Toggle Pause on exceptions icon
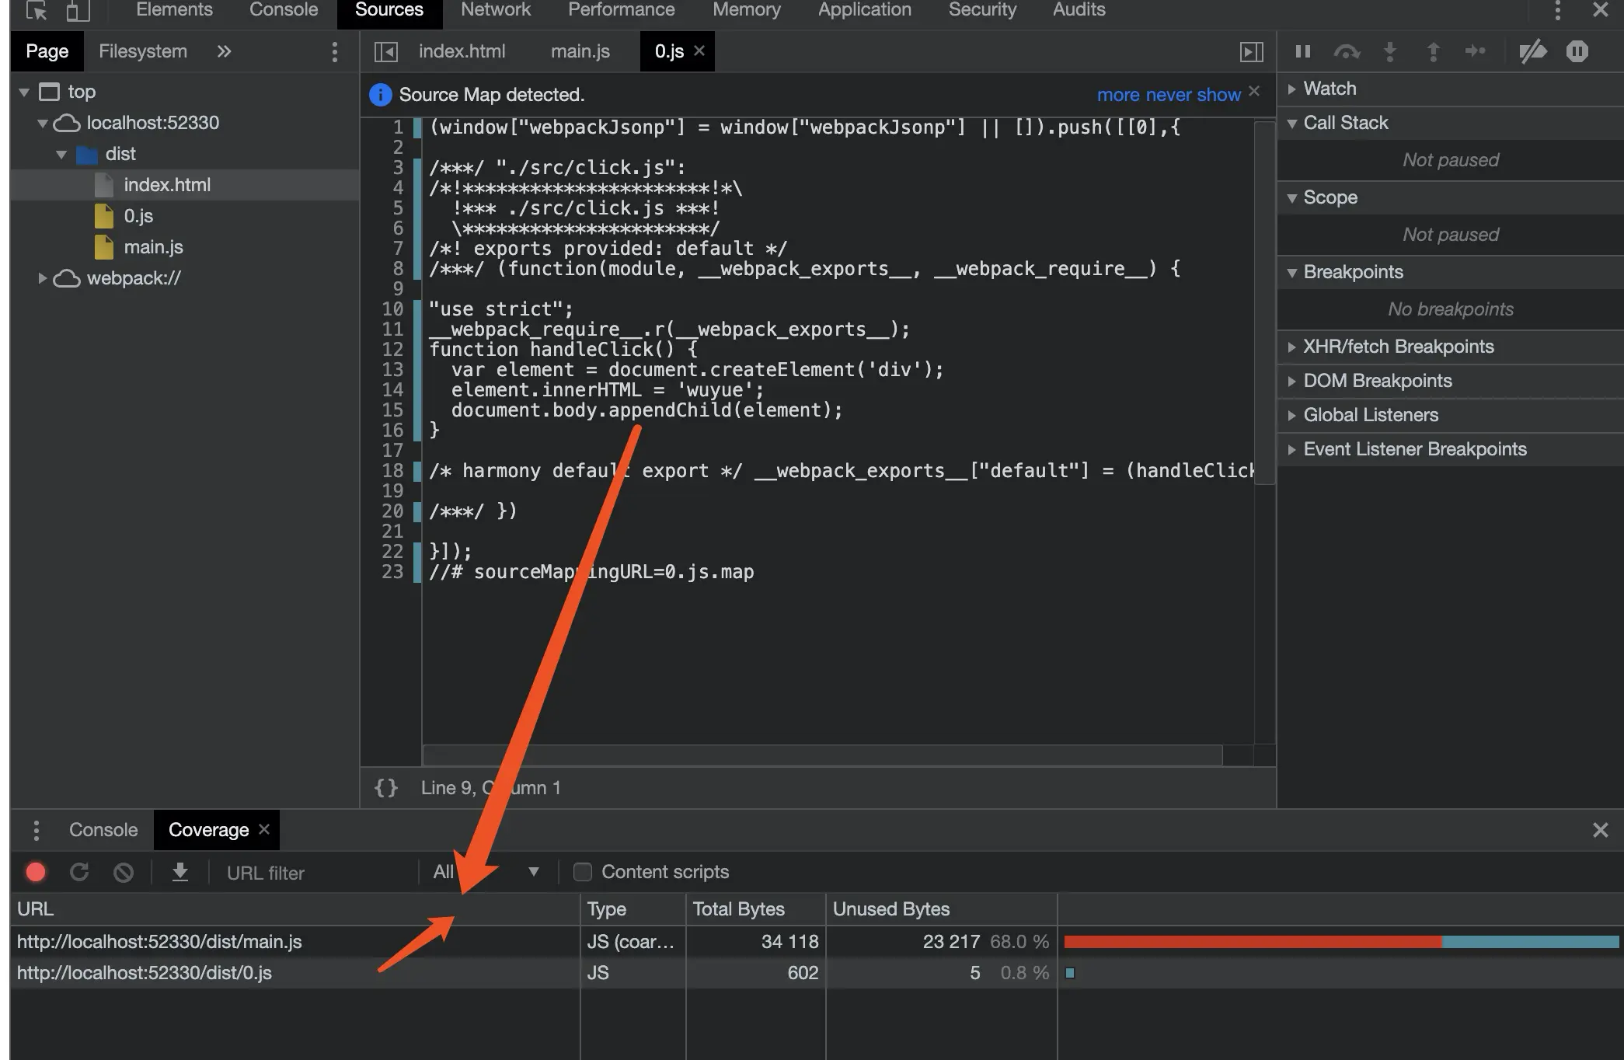This screenshot has width=1624, height=1060. pos(1577,52)
